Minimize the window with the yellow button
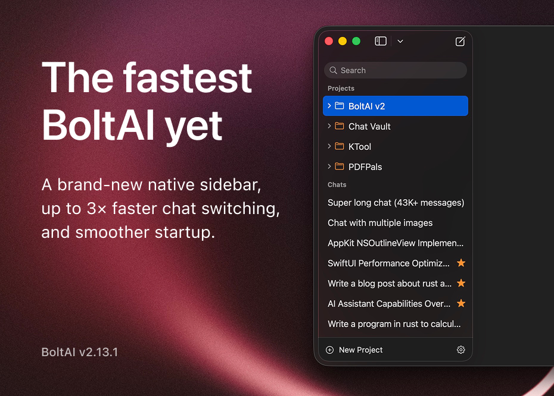This screenshot has height=396, width=554. click(x=343, y=41)
